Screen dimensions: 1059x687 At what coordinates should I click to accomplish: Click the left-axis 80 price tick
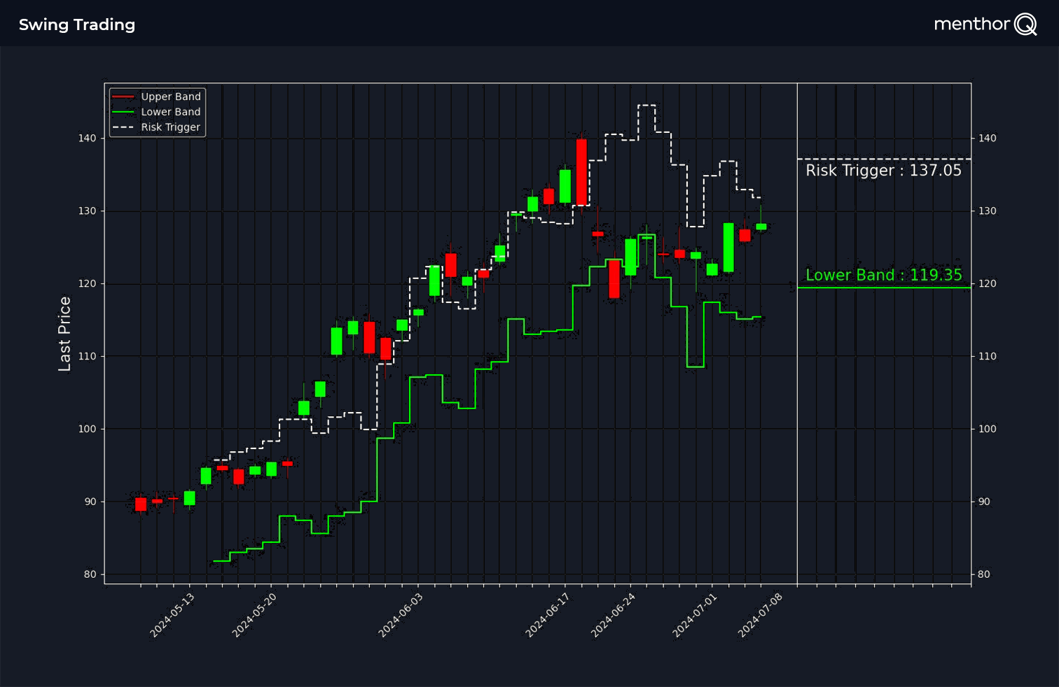91,574
